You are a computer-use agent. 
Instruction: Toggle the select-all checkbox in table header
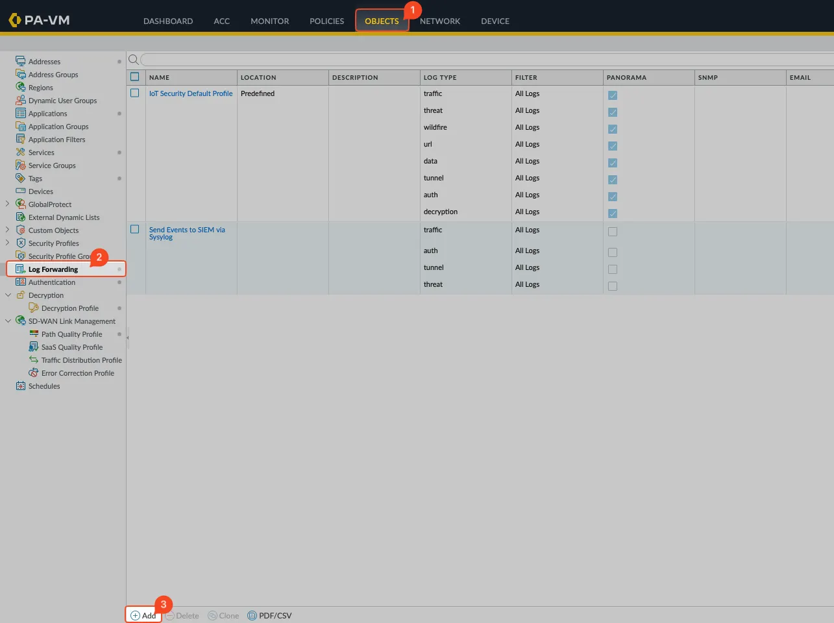tap(135, 77)
